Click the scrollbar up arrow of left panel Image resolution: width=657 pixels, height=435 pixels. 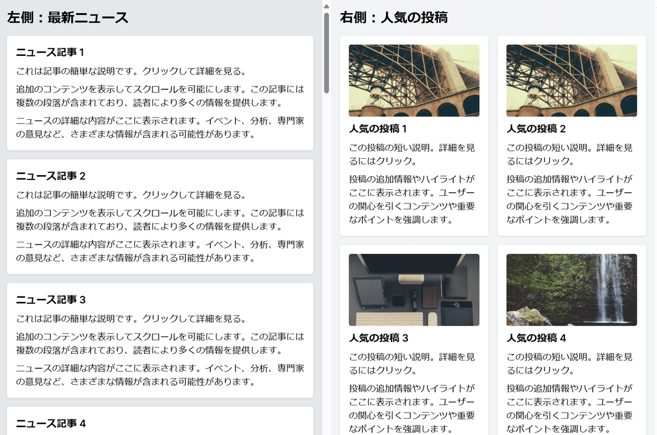pos(326,7)
